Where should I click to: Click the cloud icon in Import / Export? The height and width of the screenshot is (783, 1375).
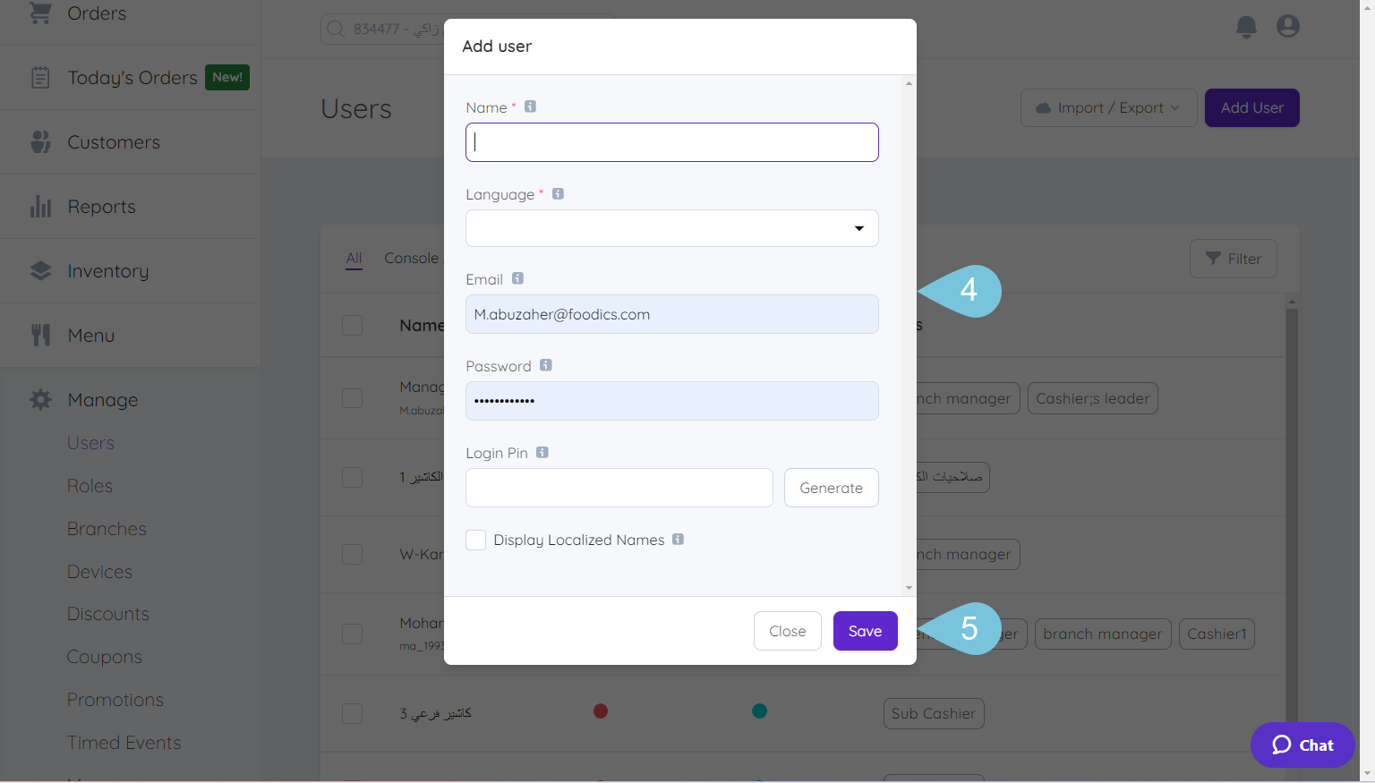[1043, 108]
